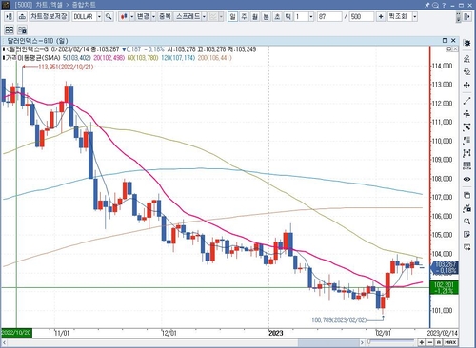Screen dimensions: 476x348
Task: Click the 달러인덱스-G10 (일) chart panel title
Action: pos(37,41)
